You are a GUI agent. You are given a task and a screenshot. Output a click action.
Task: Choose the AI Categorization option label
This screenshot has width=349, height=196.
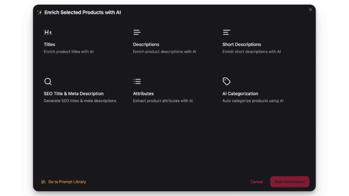(x=240, y=94)
